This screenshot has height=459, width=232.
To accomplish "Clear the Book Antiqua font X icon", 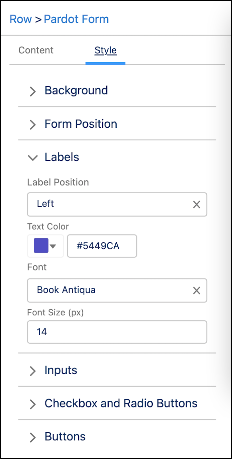I will [x=197, y=290].
